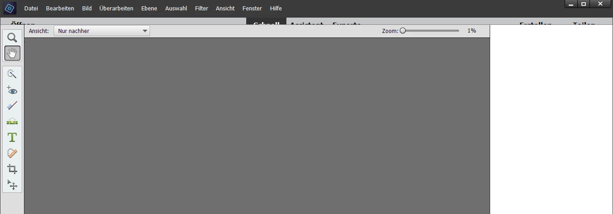Open the Ansicht menu

click(x=225, y=9)
